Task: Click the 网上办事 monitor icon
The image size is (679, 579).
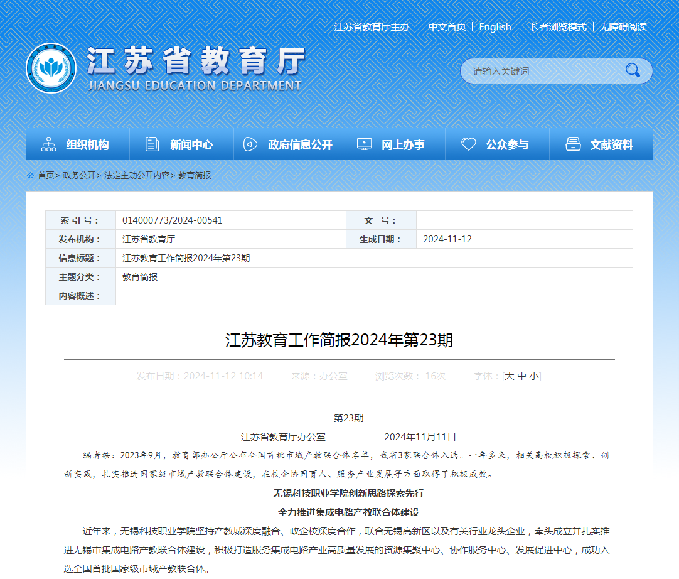Action: pos(364,144)
